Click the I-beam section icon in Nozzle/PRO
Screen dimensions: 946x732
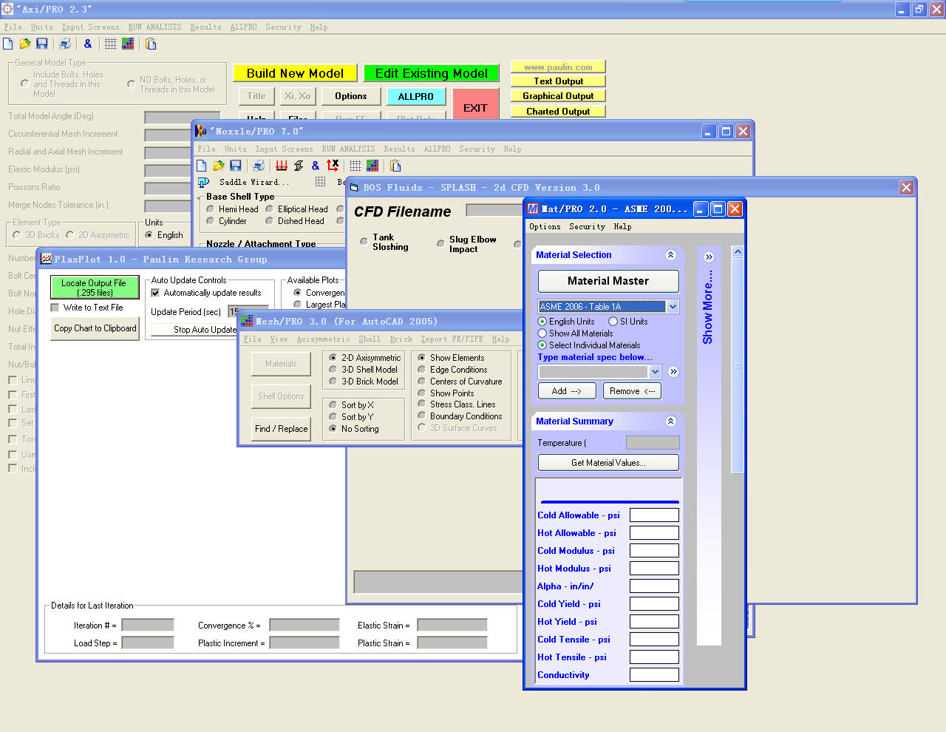[299, 166]
